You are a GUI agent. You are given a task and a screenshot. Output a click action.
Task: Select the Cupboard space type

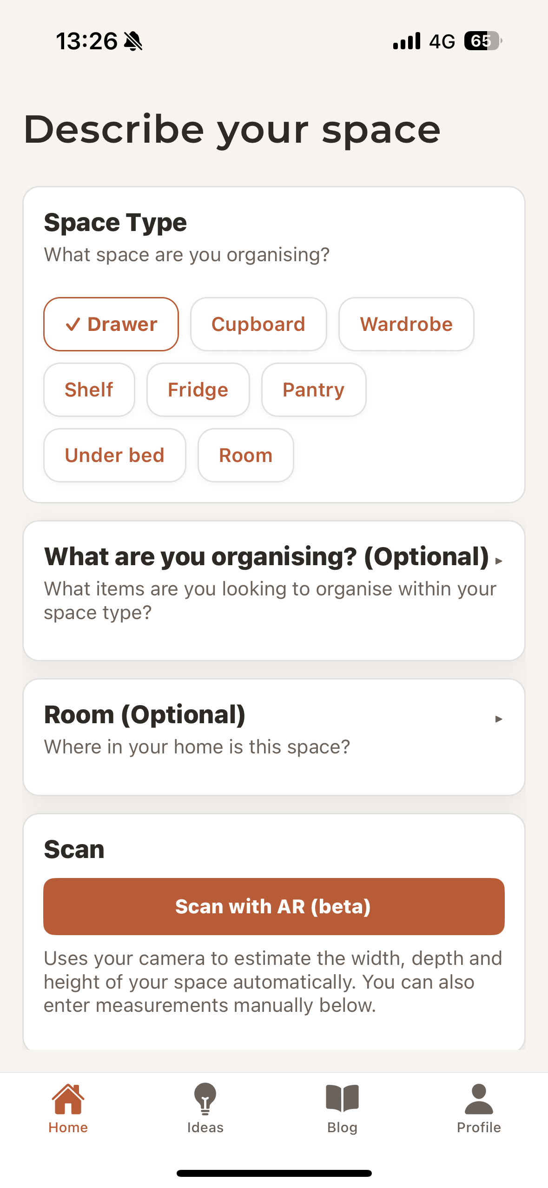point(258,324)
